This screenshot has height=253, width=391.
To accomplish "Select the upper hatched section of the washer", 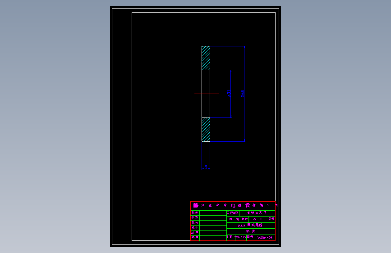I will pos(206,58).
